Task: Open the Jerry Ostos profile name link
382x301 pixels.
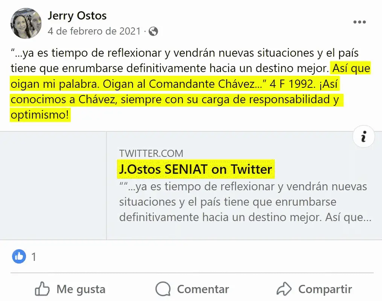Action: point(77,16)
